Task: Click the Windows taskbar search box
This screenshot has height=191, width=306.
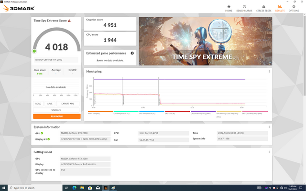Action: pos(29,188)
